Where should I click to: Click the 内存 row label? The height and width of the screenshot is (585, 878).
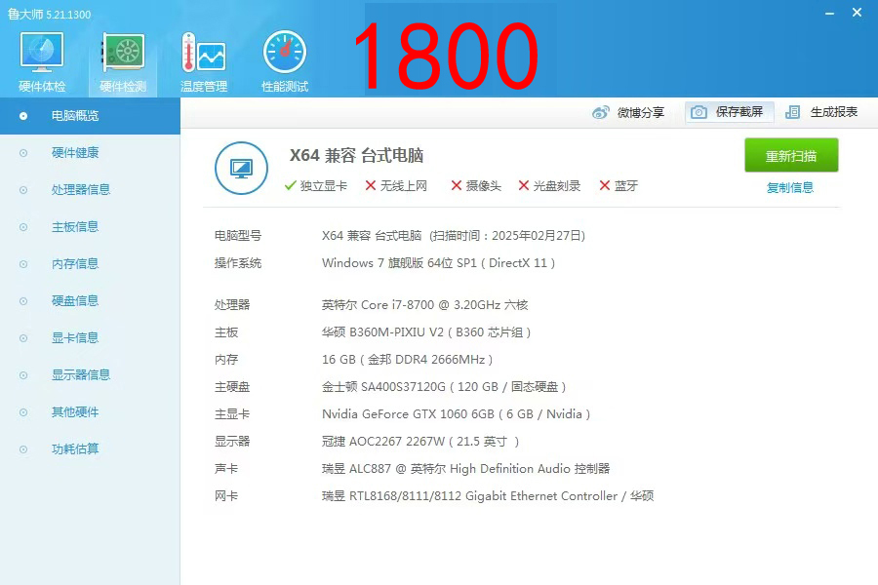226,360
